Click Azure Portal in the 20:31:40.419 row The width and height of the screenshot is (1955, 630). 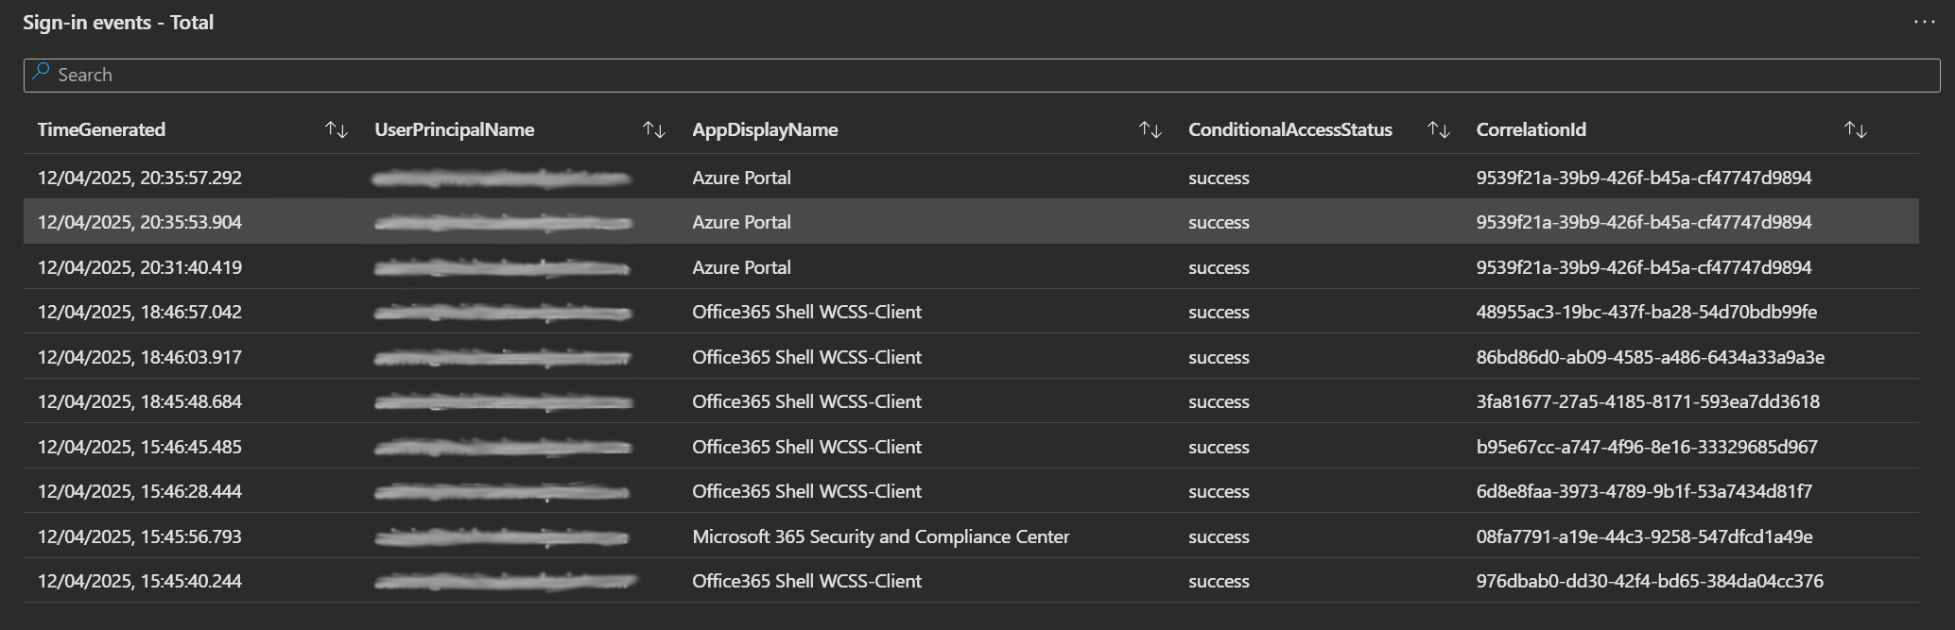pos(741,267)
